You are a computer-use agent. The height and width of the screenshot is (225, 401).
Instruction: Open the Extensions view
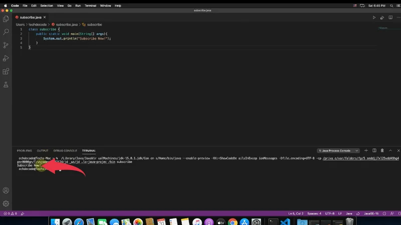click(6, 71)
